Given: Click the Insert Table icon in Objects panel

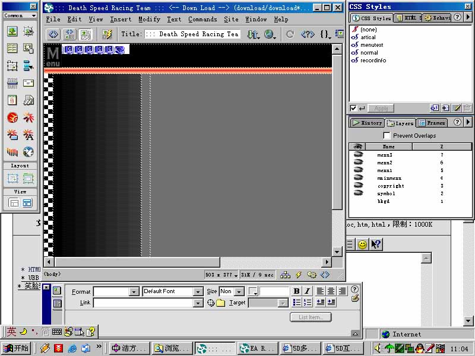Looking at the screenshot, I should [12, 49].
